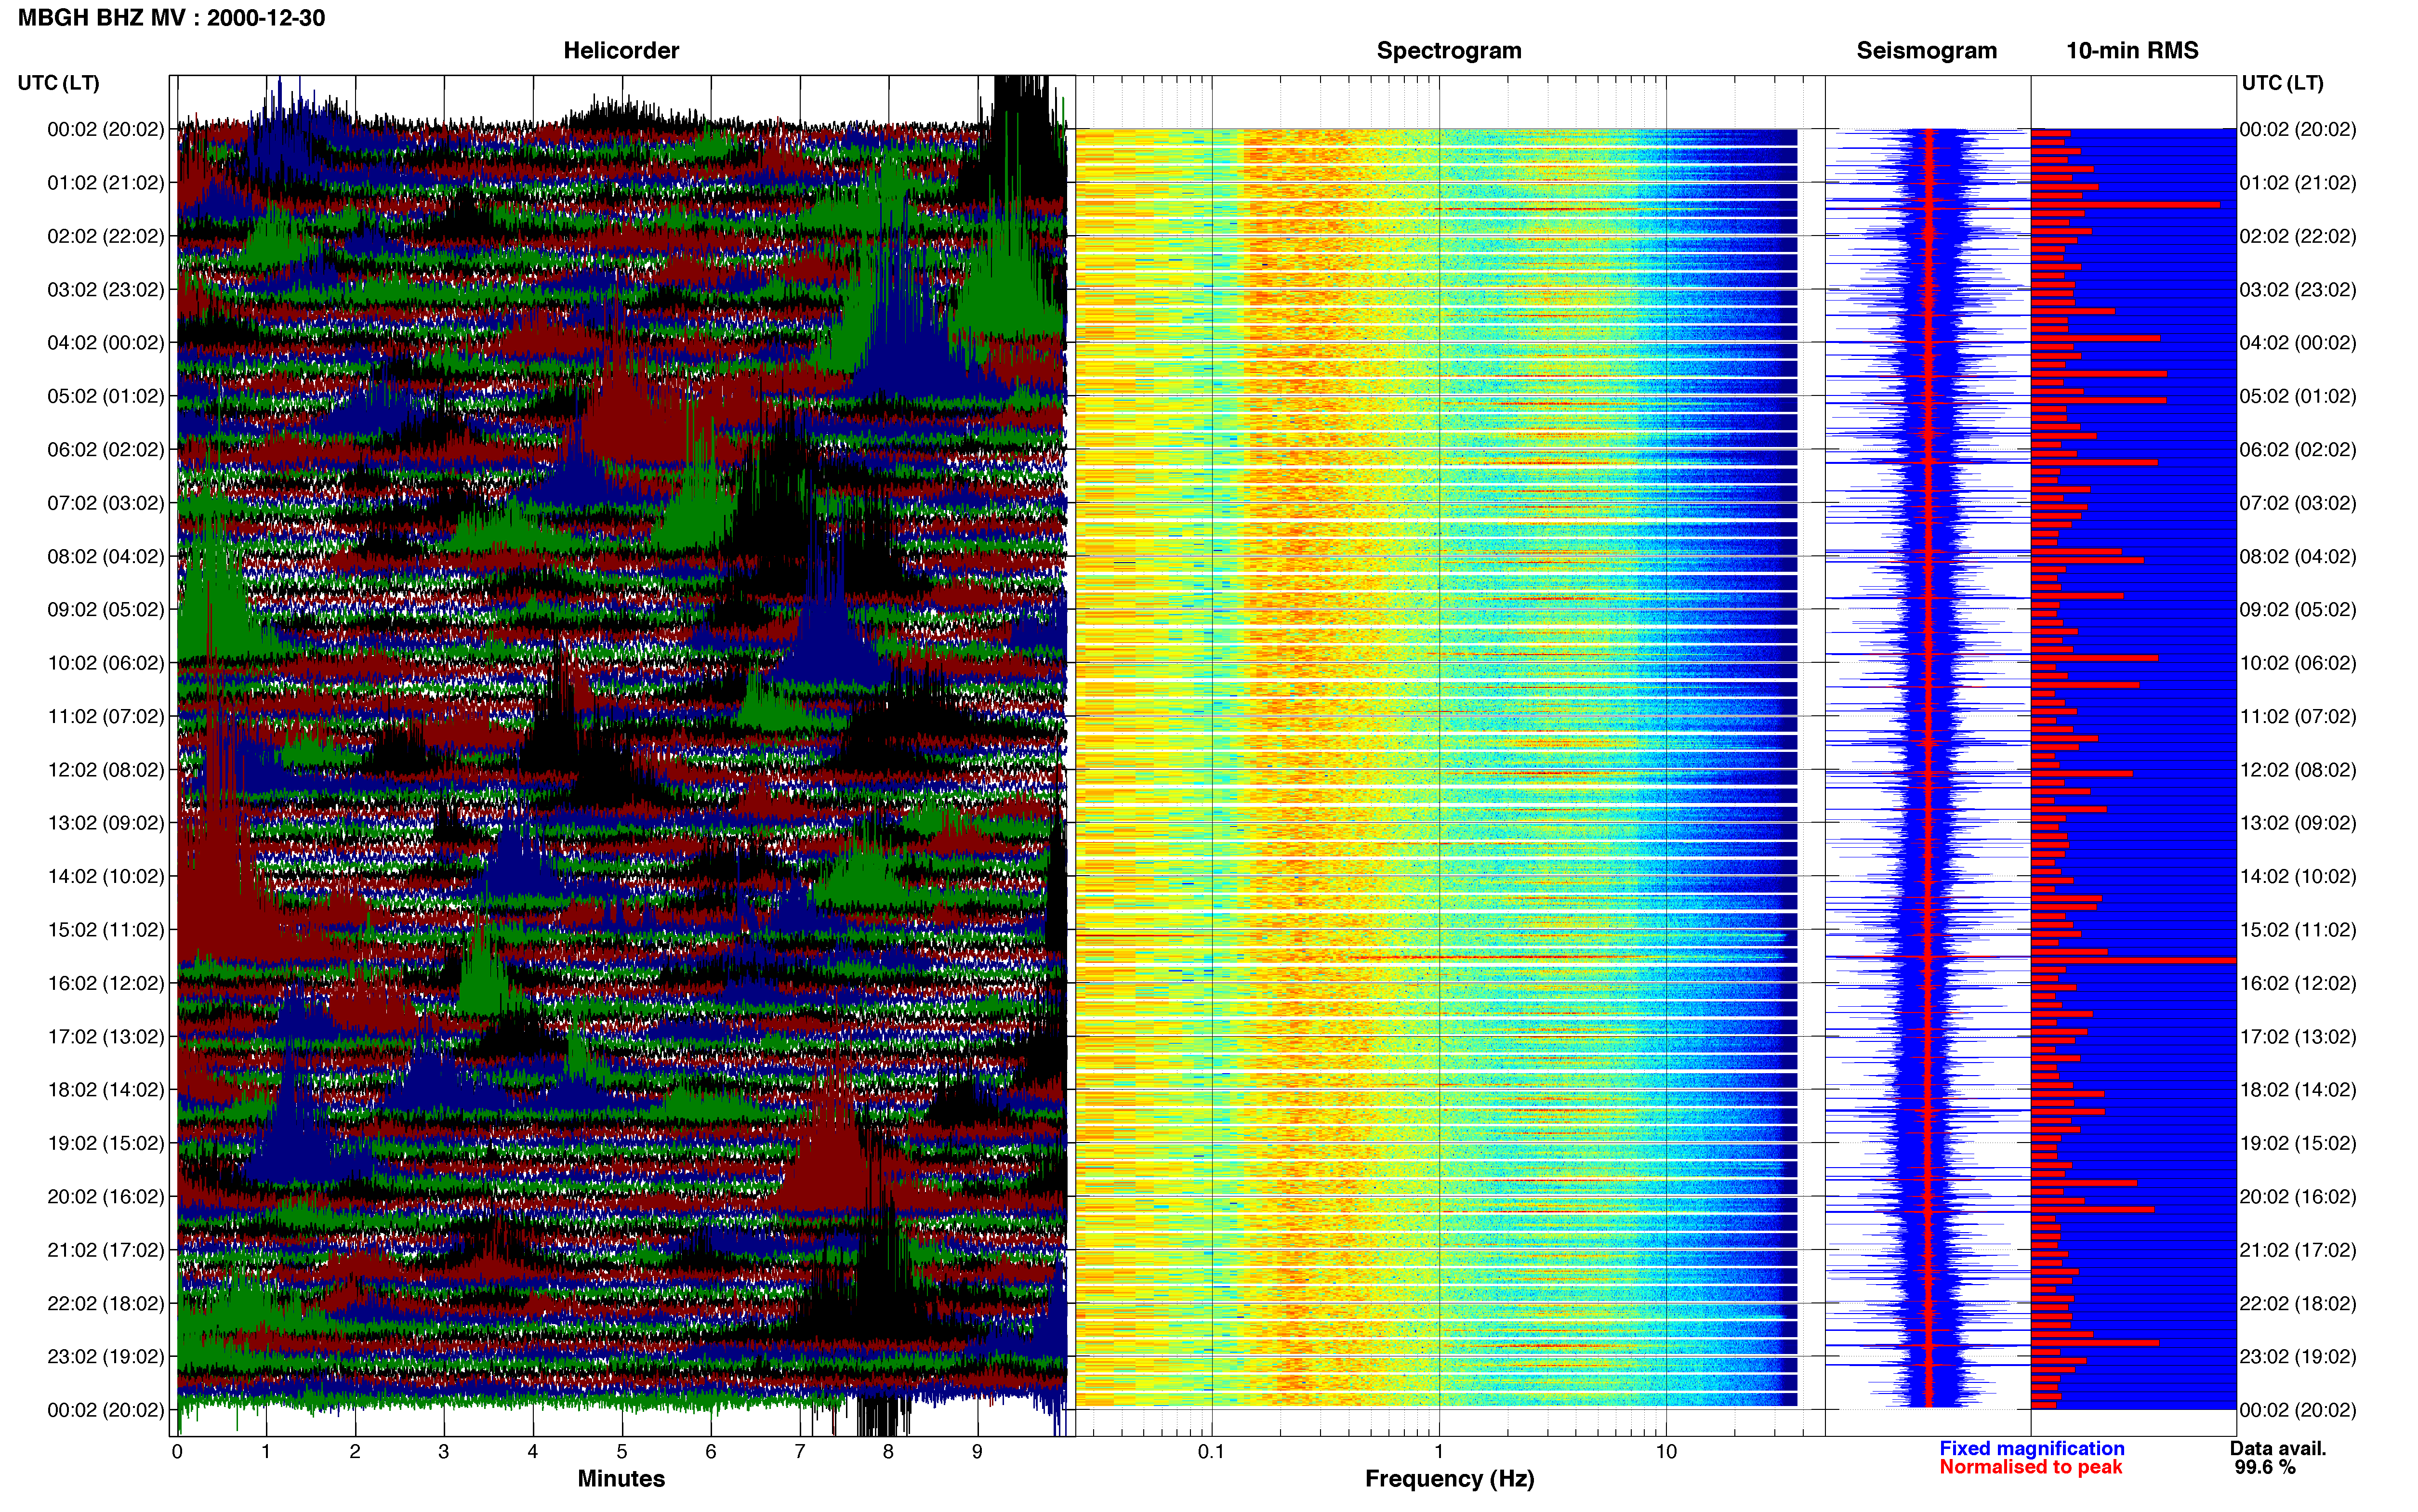Click the 'Spectrogram' panel heading
2418x1512 pixels.
pyautogui.click(x=1449, y=51)
